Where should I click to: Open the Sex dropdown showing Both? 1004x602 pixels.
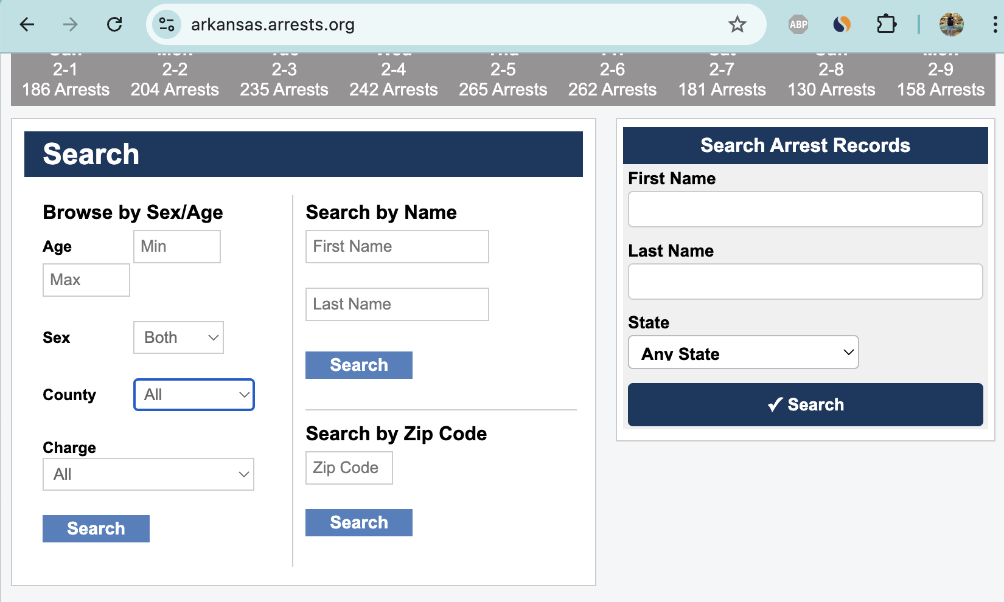[x=178, y=337]
